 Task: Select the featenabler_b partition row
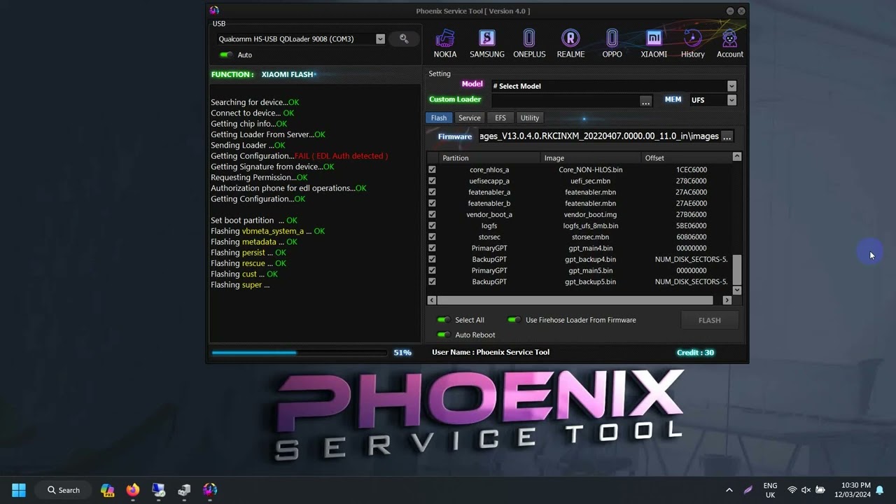(580, 203)
